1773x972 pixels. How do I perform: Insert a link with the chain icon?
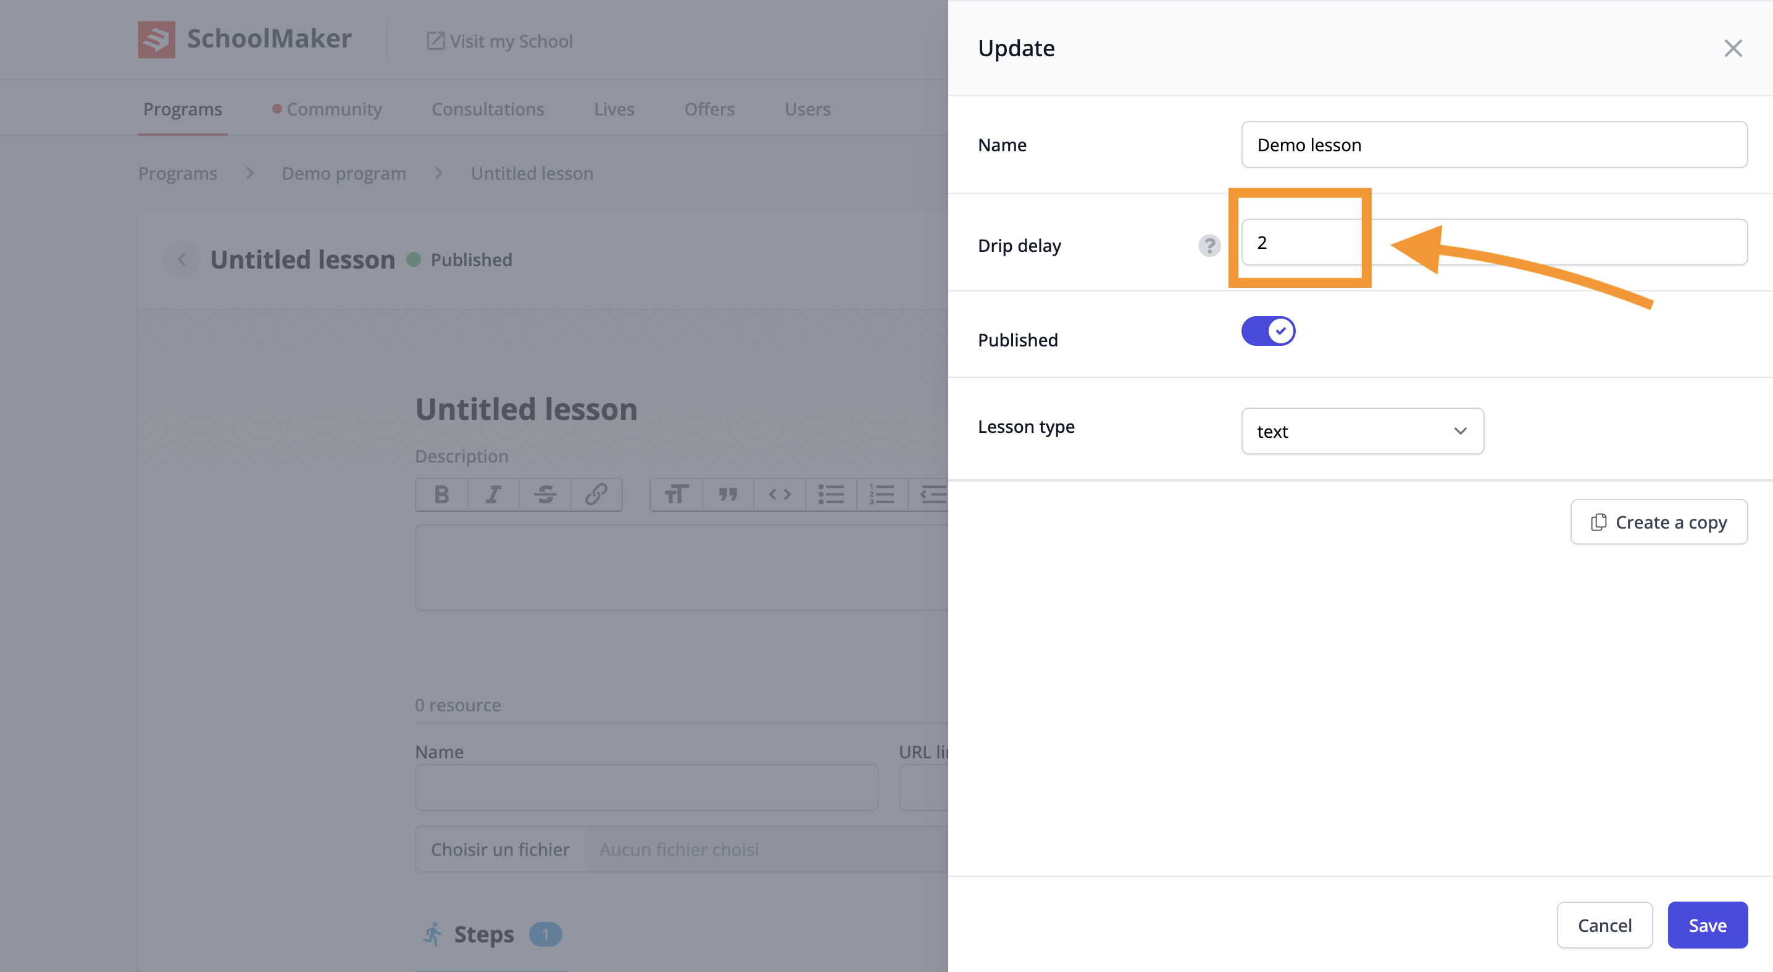point(596,494)
